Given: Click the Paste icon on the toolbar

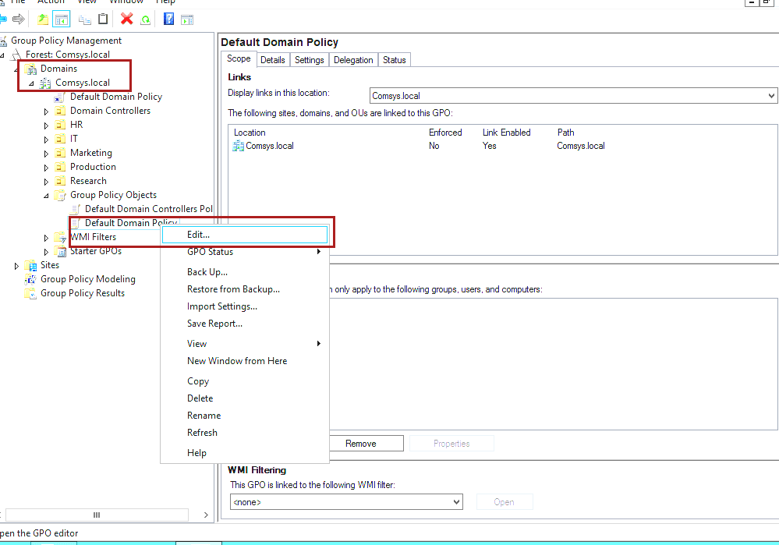Looking at the screenshot, I should tap(103, 19).
